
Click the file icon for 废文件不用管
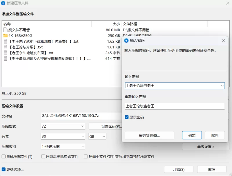click(x=6, y=30)
